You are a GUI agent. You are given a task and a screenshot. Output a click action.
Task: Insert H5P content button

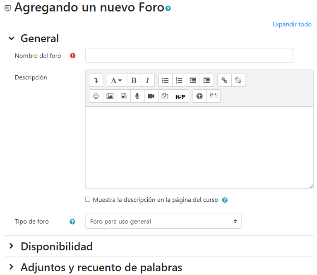(180, 96)
